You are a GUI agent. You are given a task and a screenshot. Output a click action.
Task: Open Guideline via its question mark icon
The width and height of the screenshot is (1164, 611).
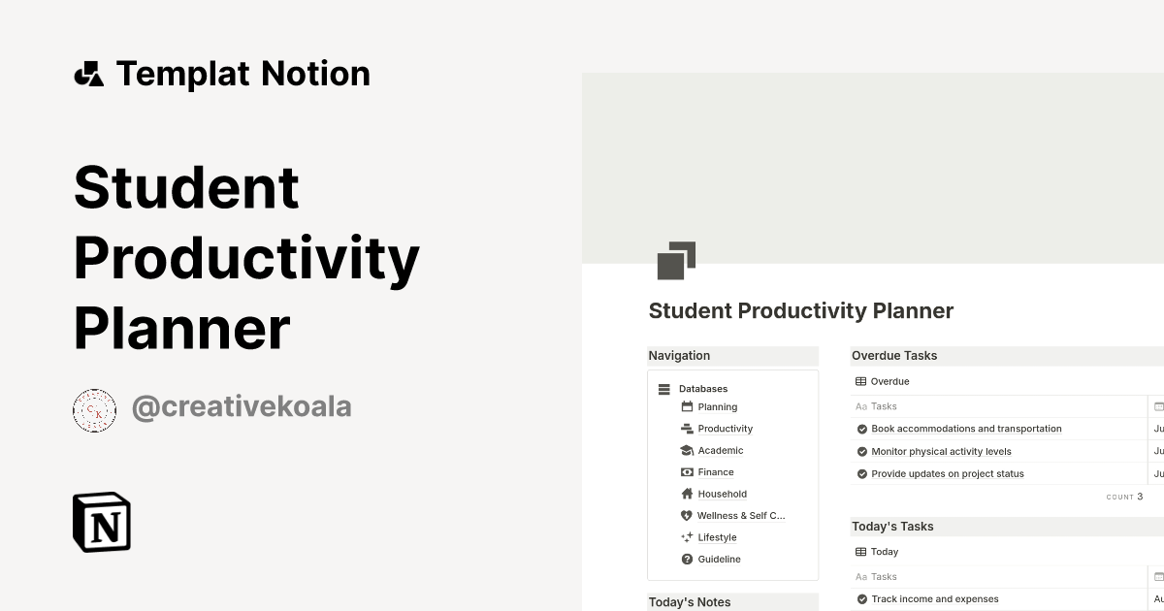tap(687, 559)
